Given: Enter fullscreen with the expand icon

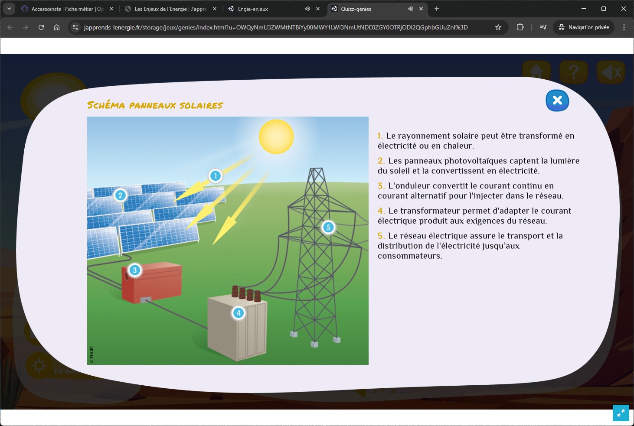Looking at the screenshot, I should (621, 413).
